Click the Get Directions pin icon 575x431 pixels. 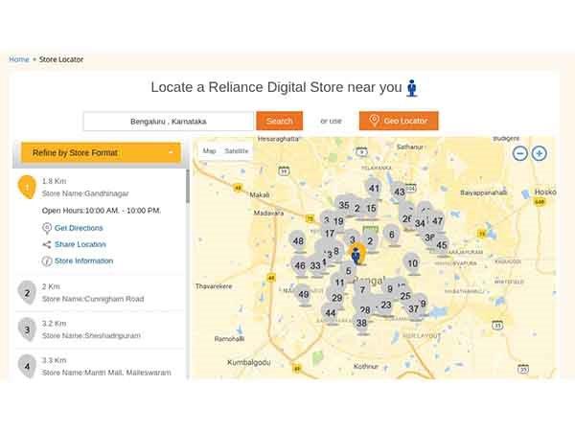point(47,228)
